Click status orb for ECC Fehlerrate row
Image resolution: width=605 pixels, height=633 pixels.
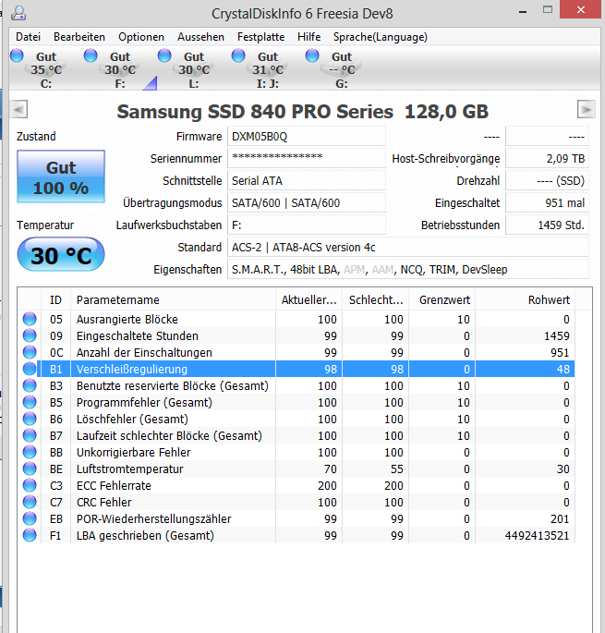pos(30,485)
